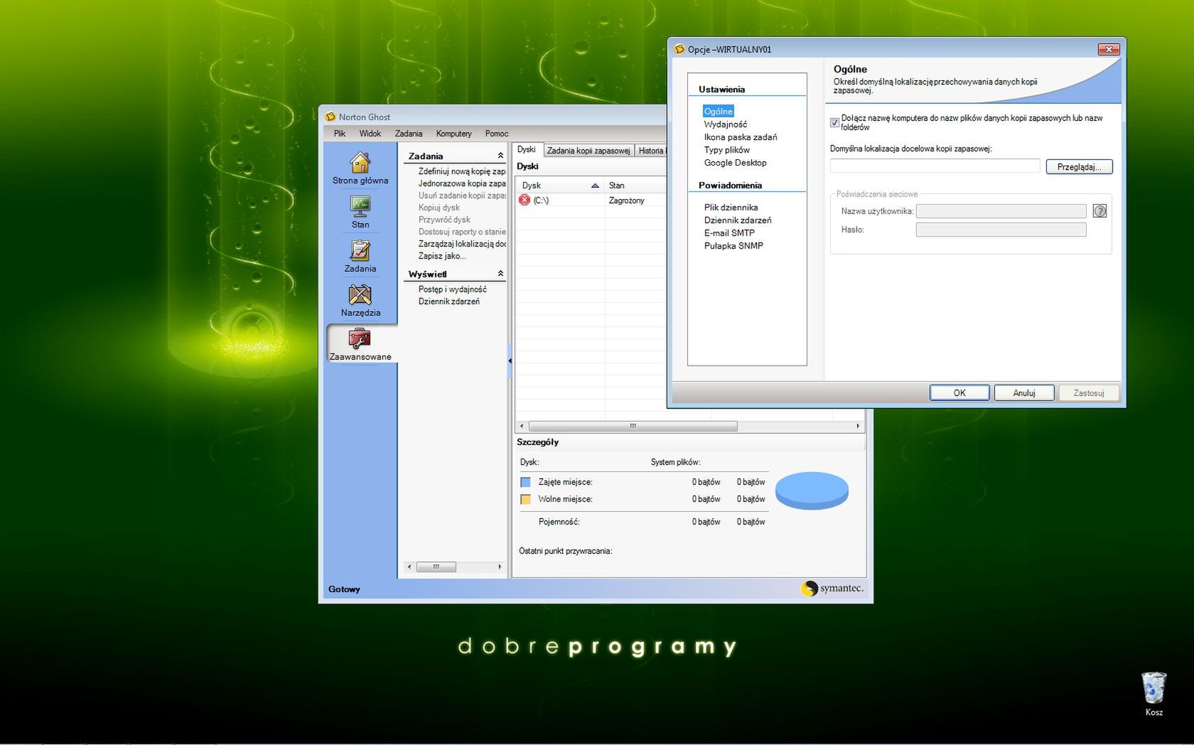Image resolution: width=1194 pixels, height=745 pixels.
Task: Select Google Desktop setting
Action: pyautogui.click(x=735, y=163)
